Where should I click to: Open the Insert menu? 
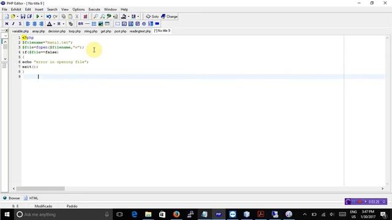click(39, 9)
